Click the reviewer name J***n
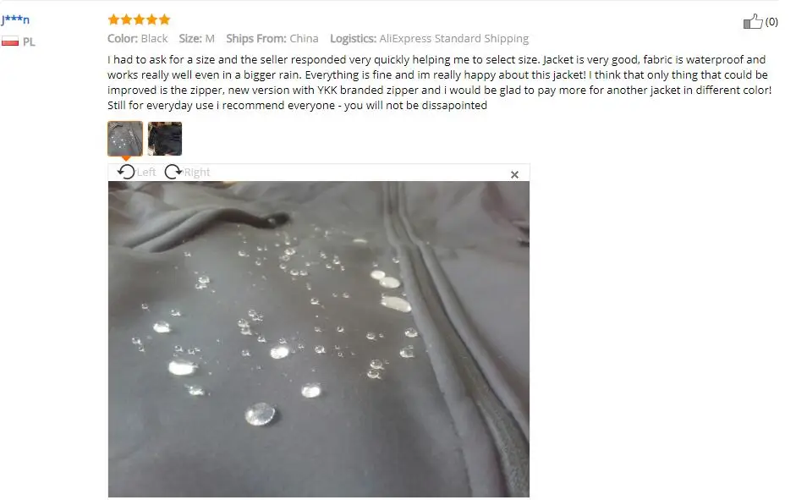This screenshot has height=500, width=807. tap(15, 19)
